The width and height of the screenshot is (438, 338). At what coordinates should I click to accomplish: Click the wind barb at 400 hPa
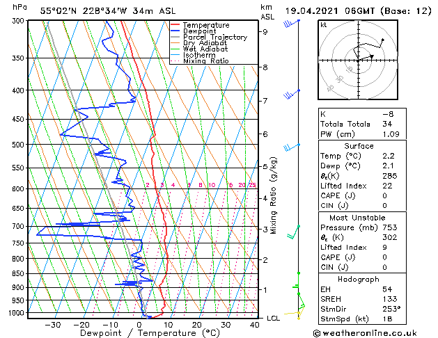click(292, 95)
